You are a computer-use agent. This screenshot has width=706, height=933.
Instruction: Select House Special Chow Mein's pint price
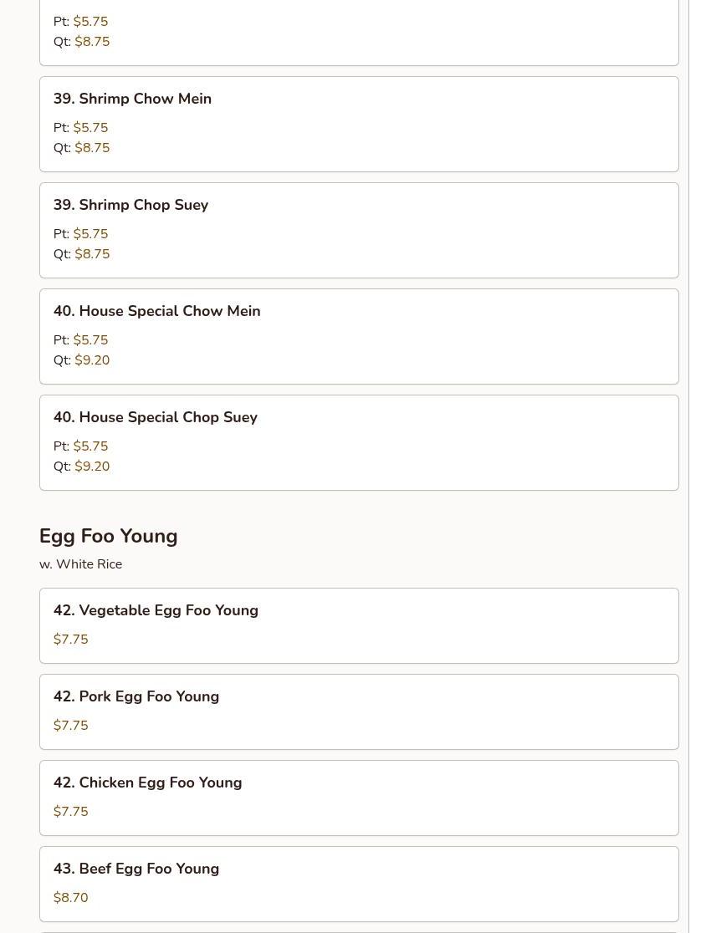(x=90, y=340)
